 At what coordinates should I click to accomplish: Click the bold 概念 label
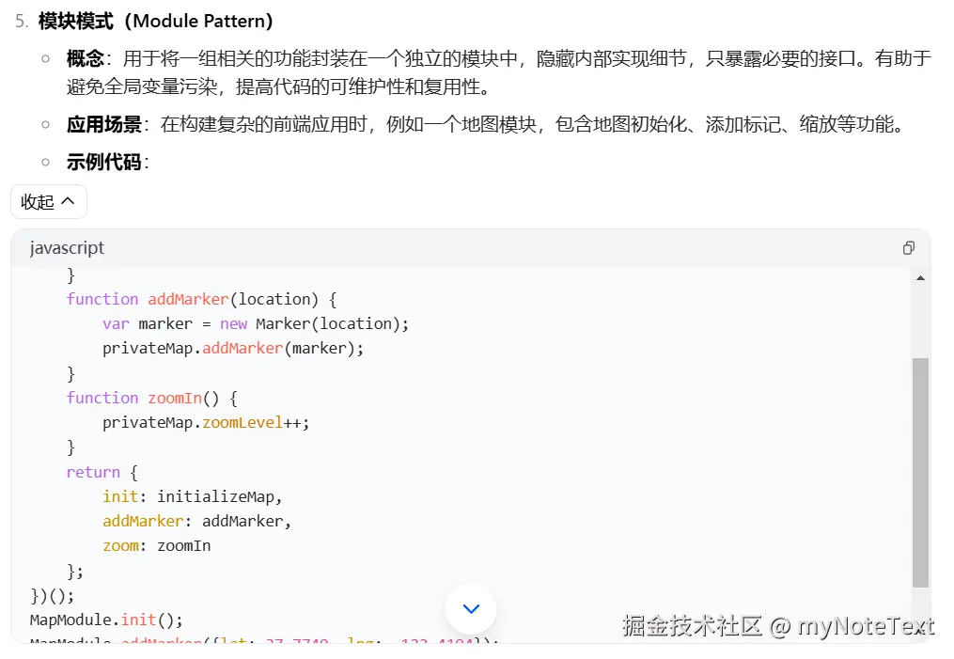tap(85, 58)
